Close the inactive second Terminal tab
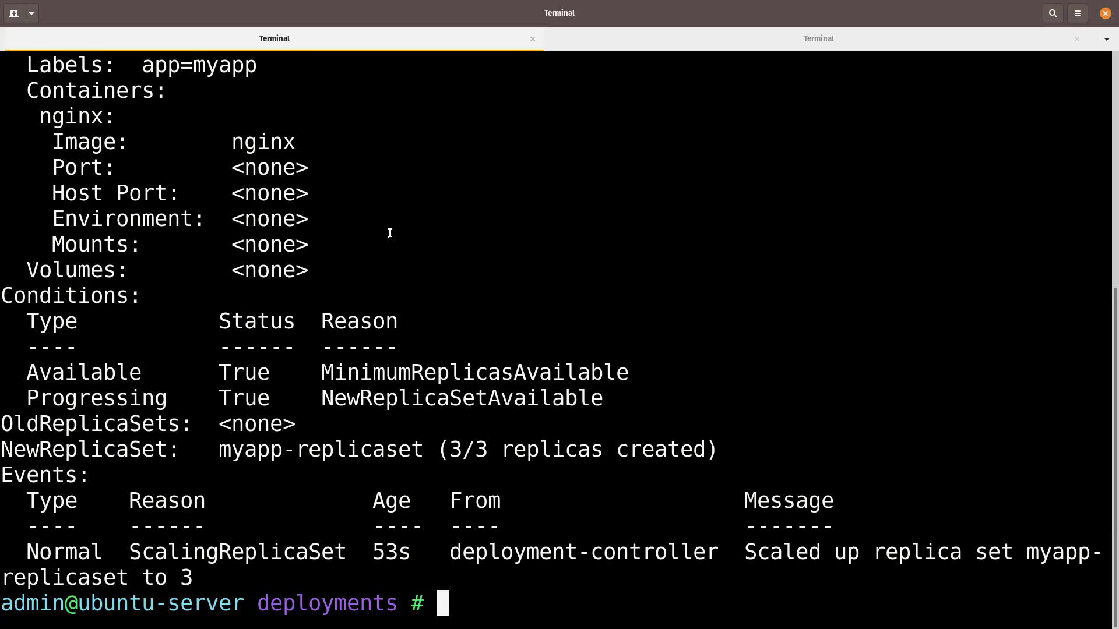The image size is (1119, 629). (1076, 39)
